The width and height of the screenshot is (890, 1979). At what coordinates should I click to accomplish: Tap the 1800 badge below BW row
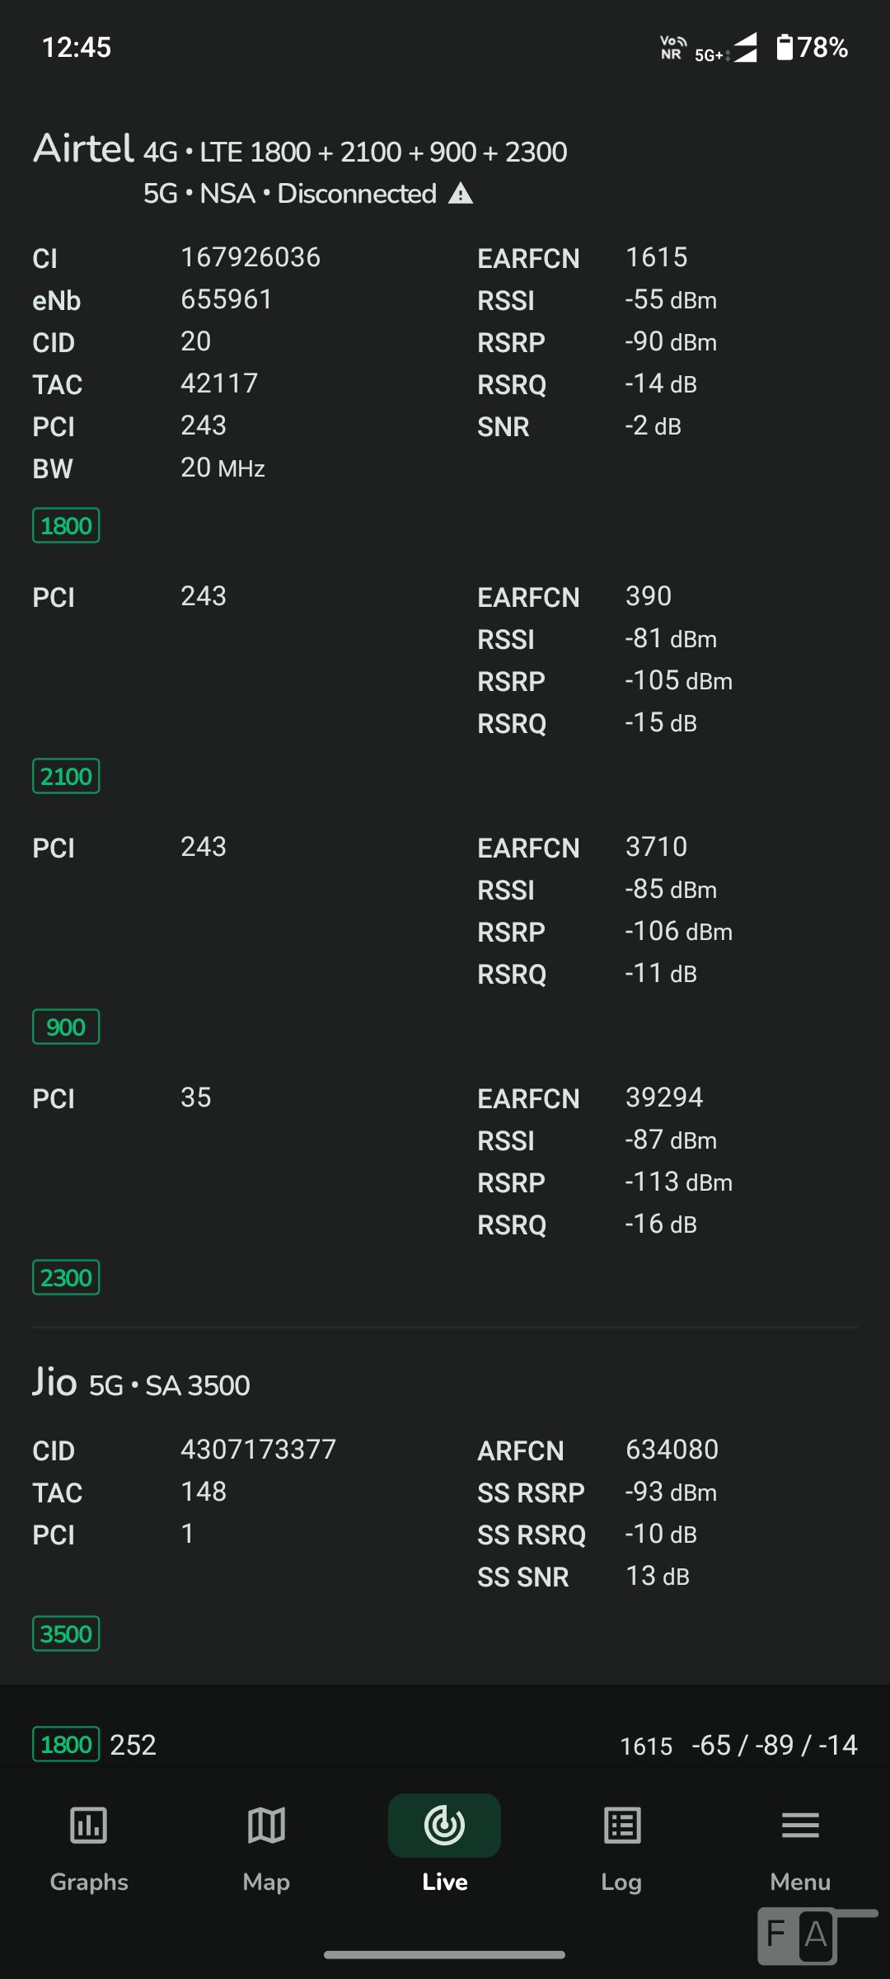[66, 525]
